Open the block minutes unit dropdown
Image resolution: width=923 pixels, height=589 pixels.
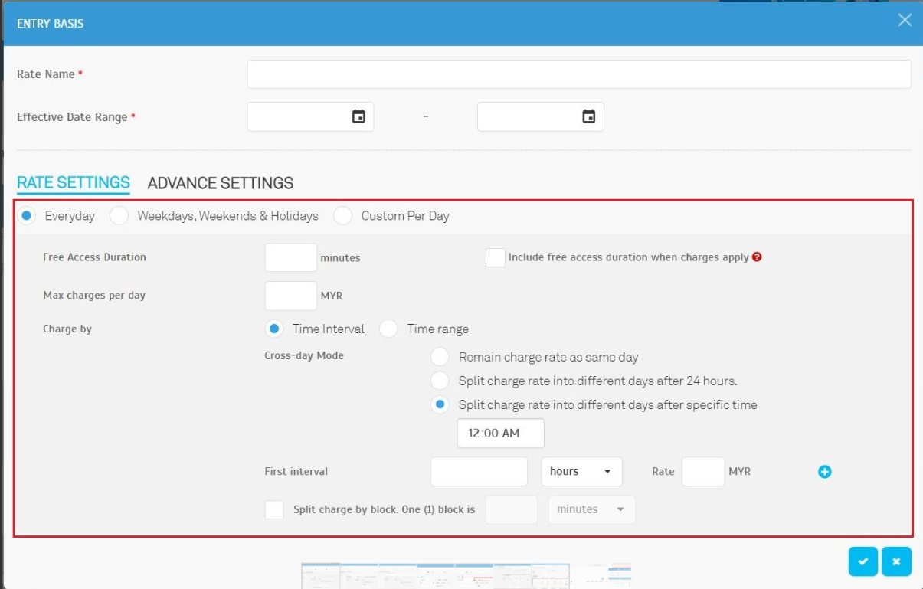[x=591, y=509]
